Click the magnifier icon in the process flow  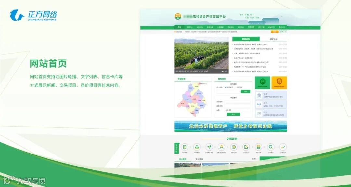(271, 147)
